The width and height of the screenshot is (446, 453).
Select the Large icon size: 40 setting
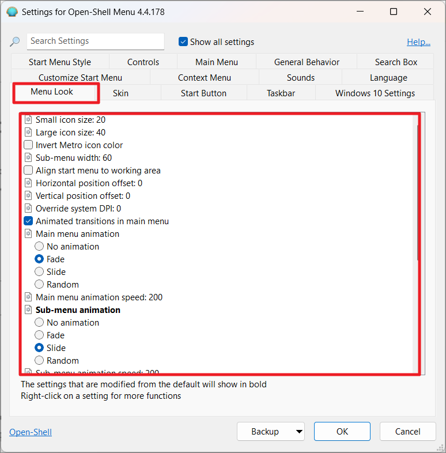tap(70, 133)
